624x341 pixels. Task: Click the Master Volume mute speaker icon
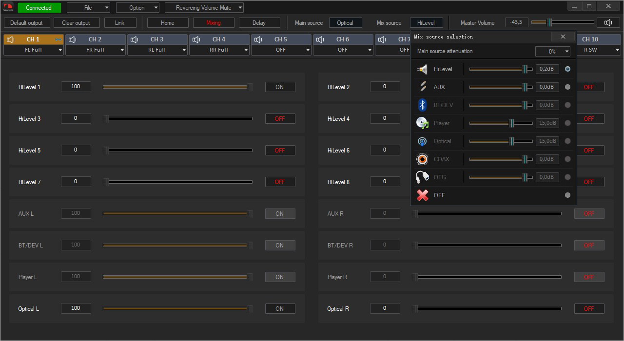tap(608, 22)
